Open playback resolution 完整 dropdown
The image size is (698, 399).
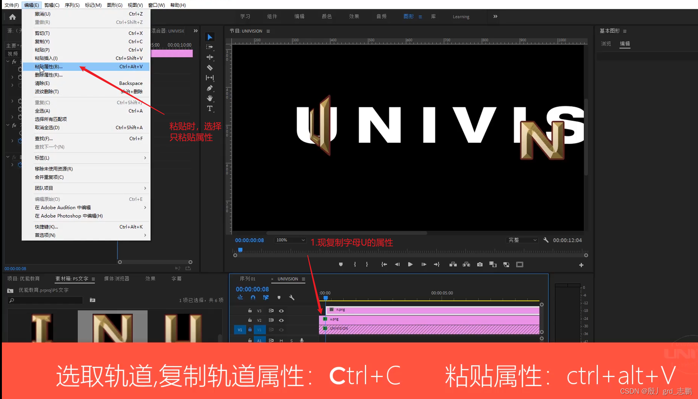pyautogui.click(x=522, y=240)
